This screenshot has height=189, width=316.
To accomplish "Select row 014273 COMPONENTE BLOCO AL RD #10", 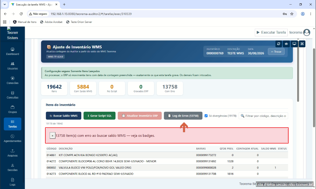I will (167, 174).
